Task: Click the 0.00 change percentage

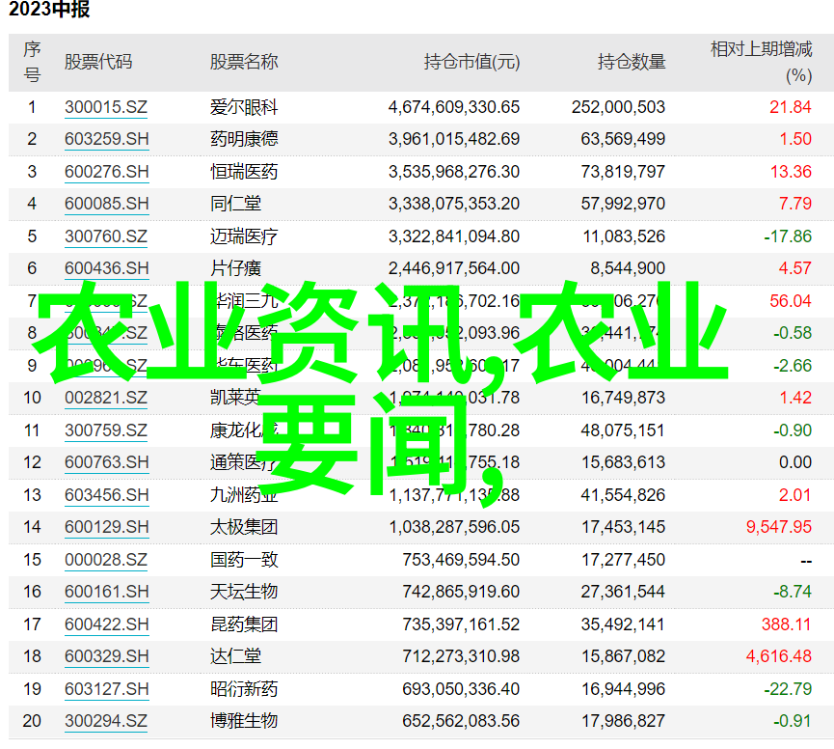Action: pos(795,462)
